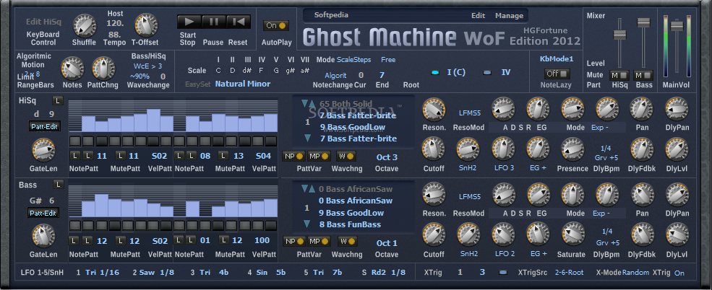Click the Bass GateLen knob
Screen dimensions: 712x290
[43, 236]
